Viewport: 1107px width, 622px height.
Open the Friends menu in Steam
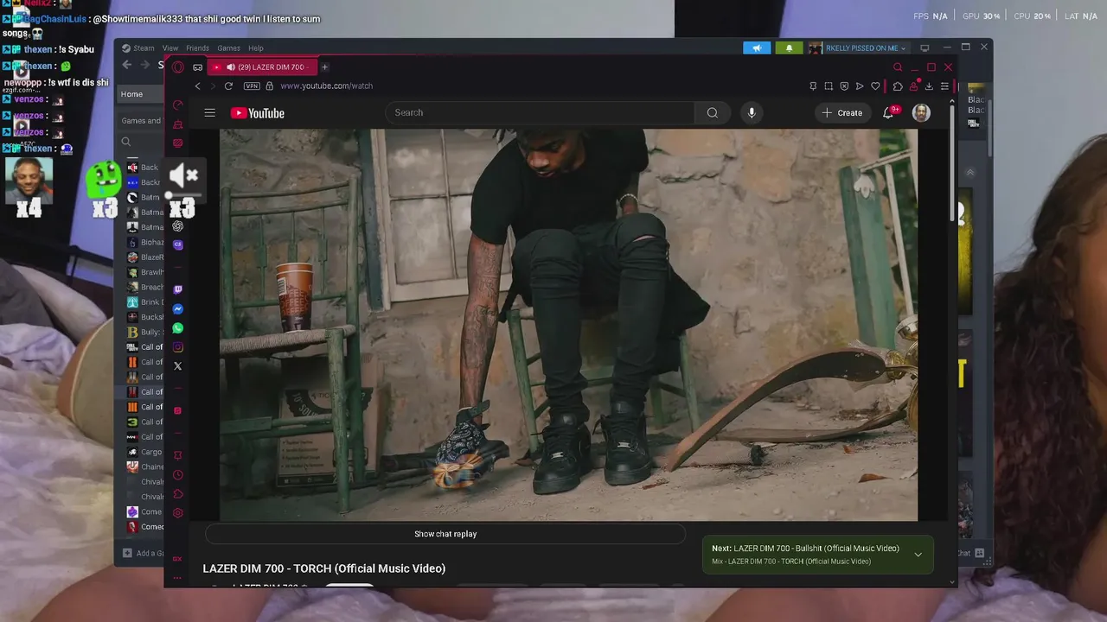[x=197, y=48]
